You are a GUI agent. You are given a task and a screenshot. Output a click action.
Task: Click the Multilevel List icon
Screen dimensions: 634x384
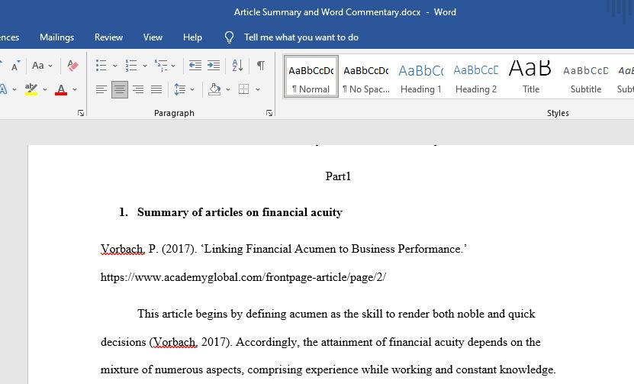pos(160,65)
